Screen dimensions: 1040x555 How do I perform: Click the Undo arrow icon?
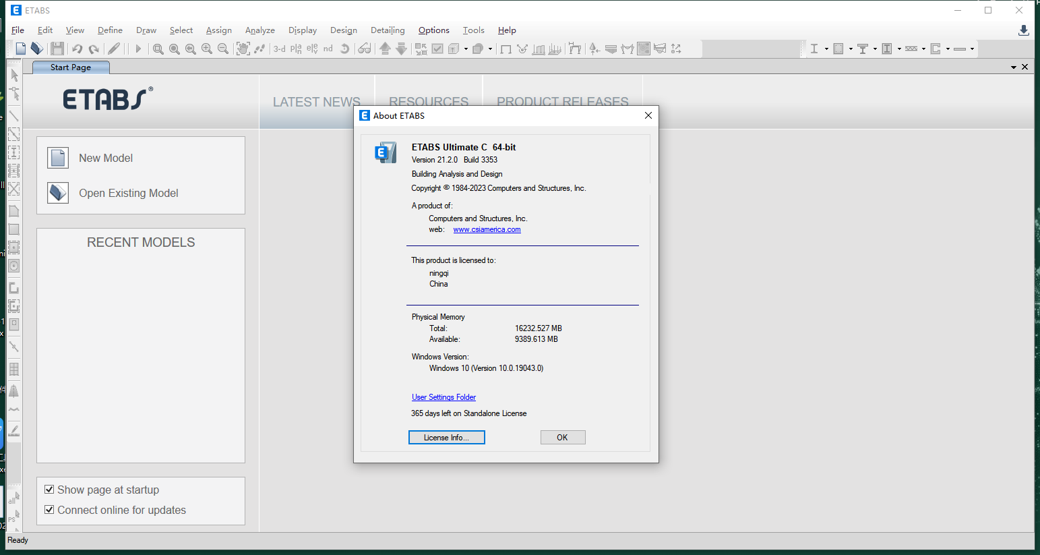pos(78,49)
